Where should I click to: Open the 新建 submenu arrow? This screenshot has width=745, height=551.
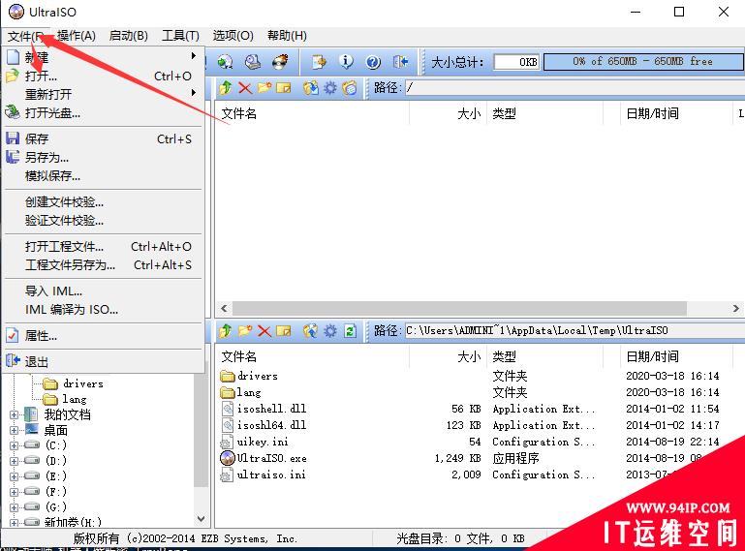pos(194,56)
